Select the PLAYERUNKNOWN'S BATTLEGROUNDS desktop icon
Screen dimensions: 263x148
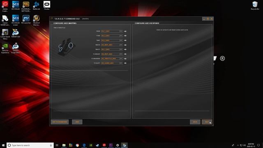coord(26,7)
